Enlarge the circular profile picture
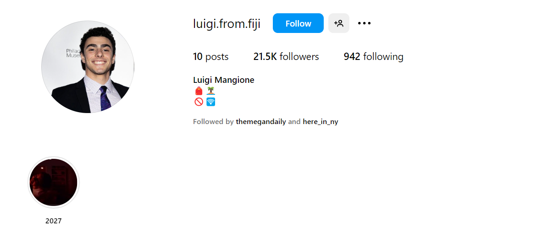The image size is (553, 249). (x=88, y=67)
